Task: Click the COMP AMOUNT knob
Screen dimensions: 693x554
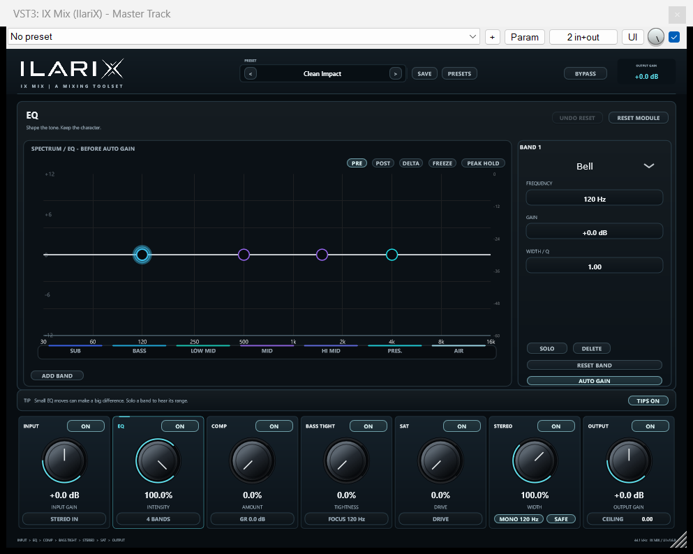Action: 253,461
